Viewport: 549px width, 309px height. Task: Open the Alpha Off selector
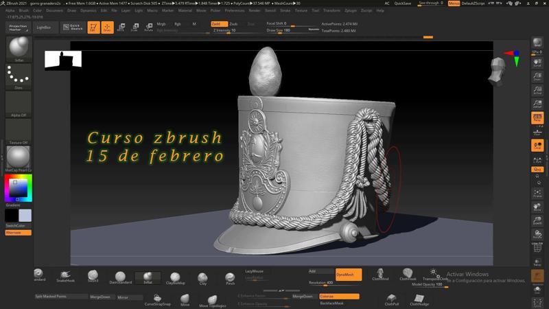[19, 104]
